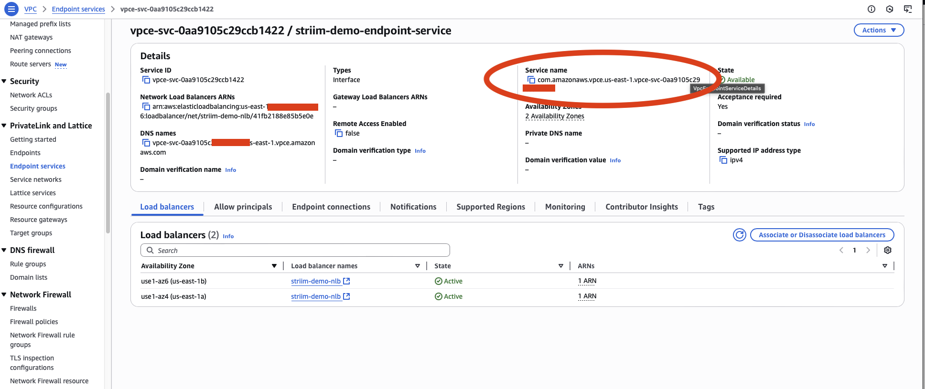
Task: Copy the Remote Access Enabled value
Action: coord(339,134)
